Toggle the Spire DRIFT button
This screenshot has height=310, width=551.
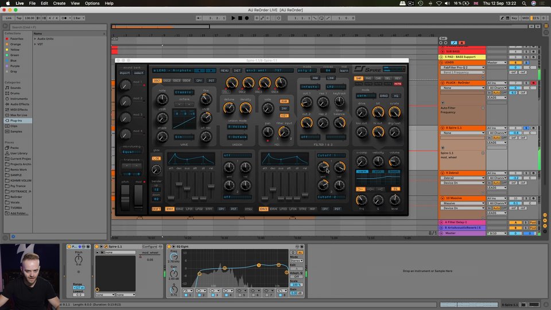coord(156,209)
